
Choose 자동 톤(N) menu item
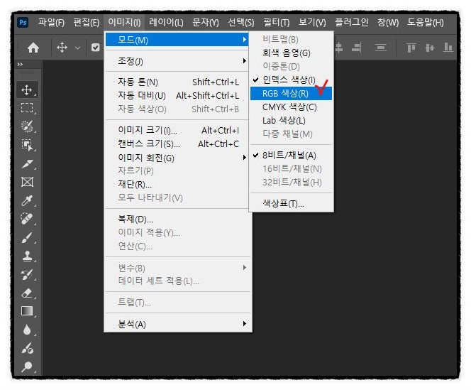tap(177, 82)
